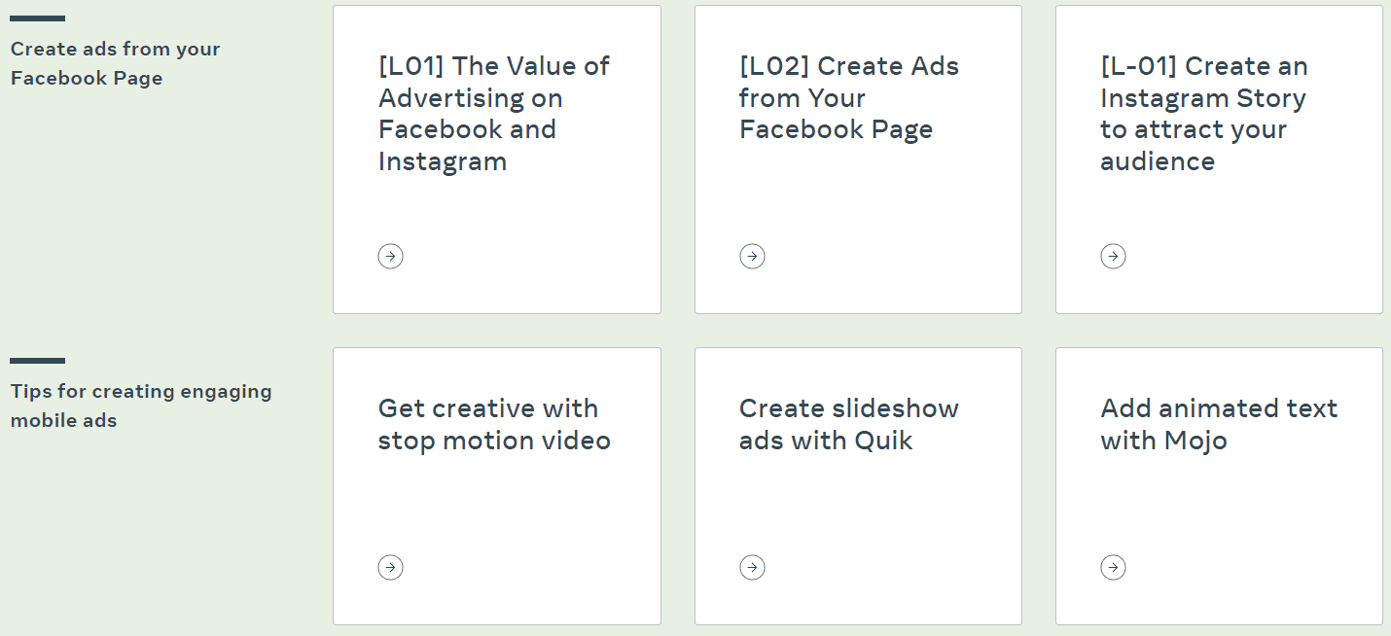1391x636 pixels.
Task: Click the dark bar above Facebook Page heading
Action: (x=36, y=17)
